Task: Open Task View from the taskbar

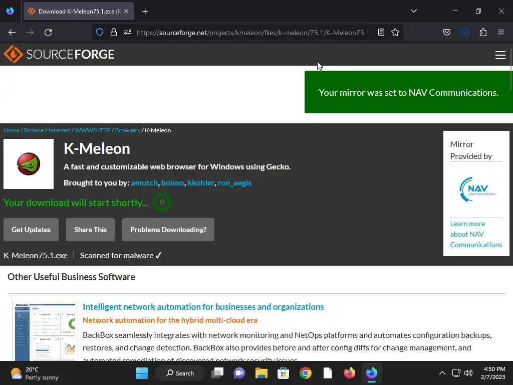Action: pyautogui.click(x=217, y=373)
